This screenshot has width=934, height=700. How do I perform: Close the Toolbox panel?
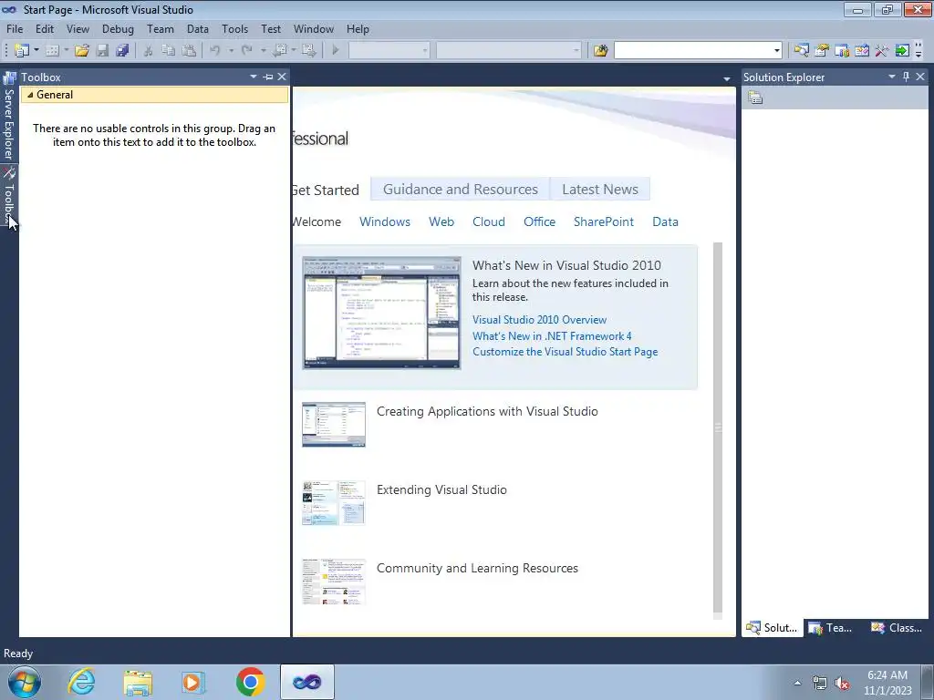(282, 77)
